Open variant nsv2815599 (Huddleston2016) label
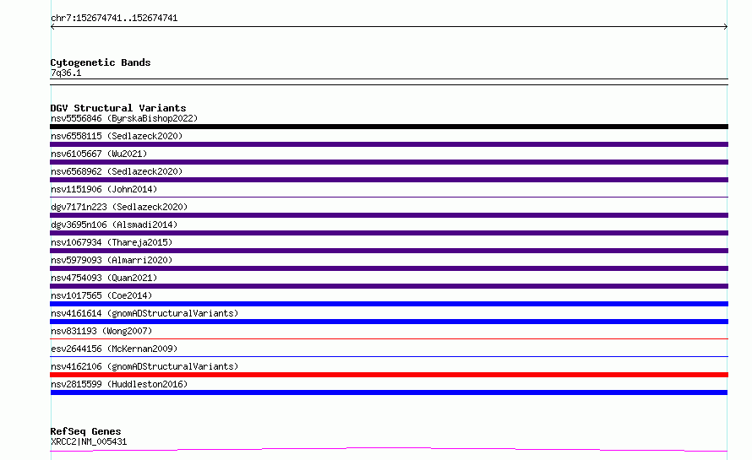752x460 pixels. tap(119, 384)
